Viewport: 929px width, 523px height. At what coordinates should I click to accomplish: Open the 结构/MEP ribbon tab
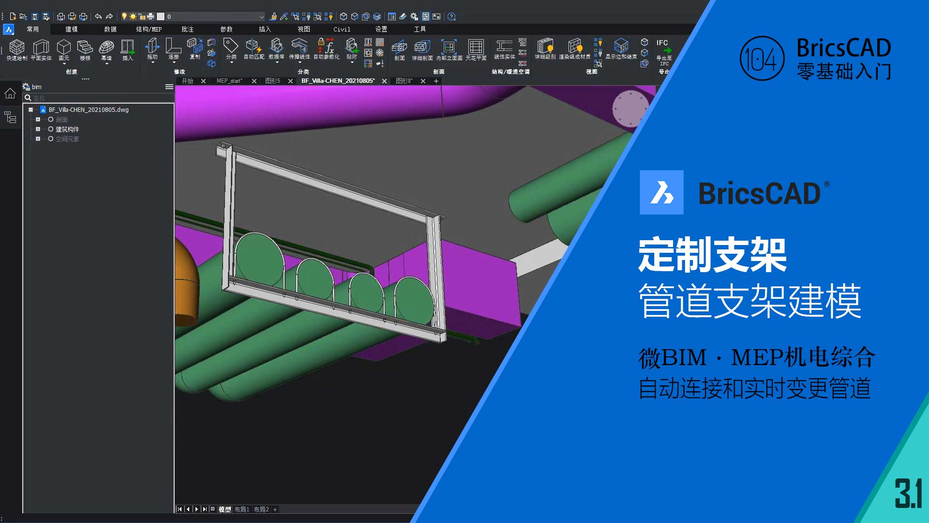tap(149, 30)
